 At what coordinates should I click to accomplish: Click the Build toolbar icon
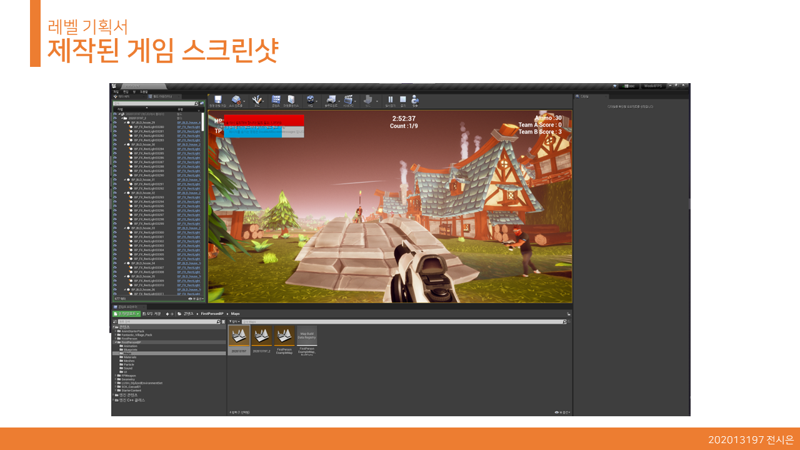(368, 100)
